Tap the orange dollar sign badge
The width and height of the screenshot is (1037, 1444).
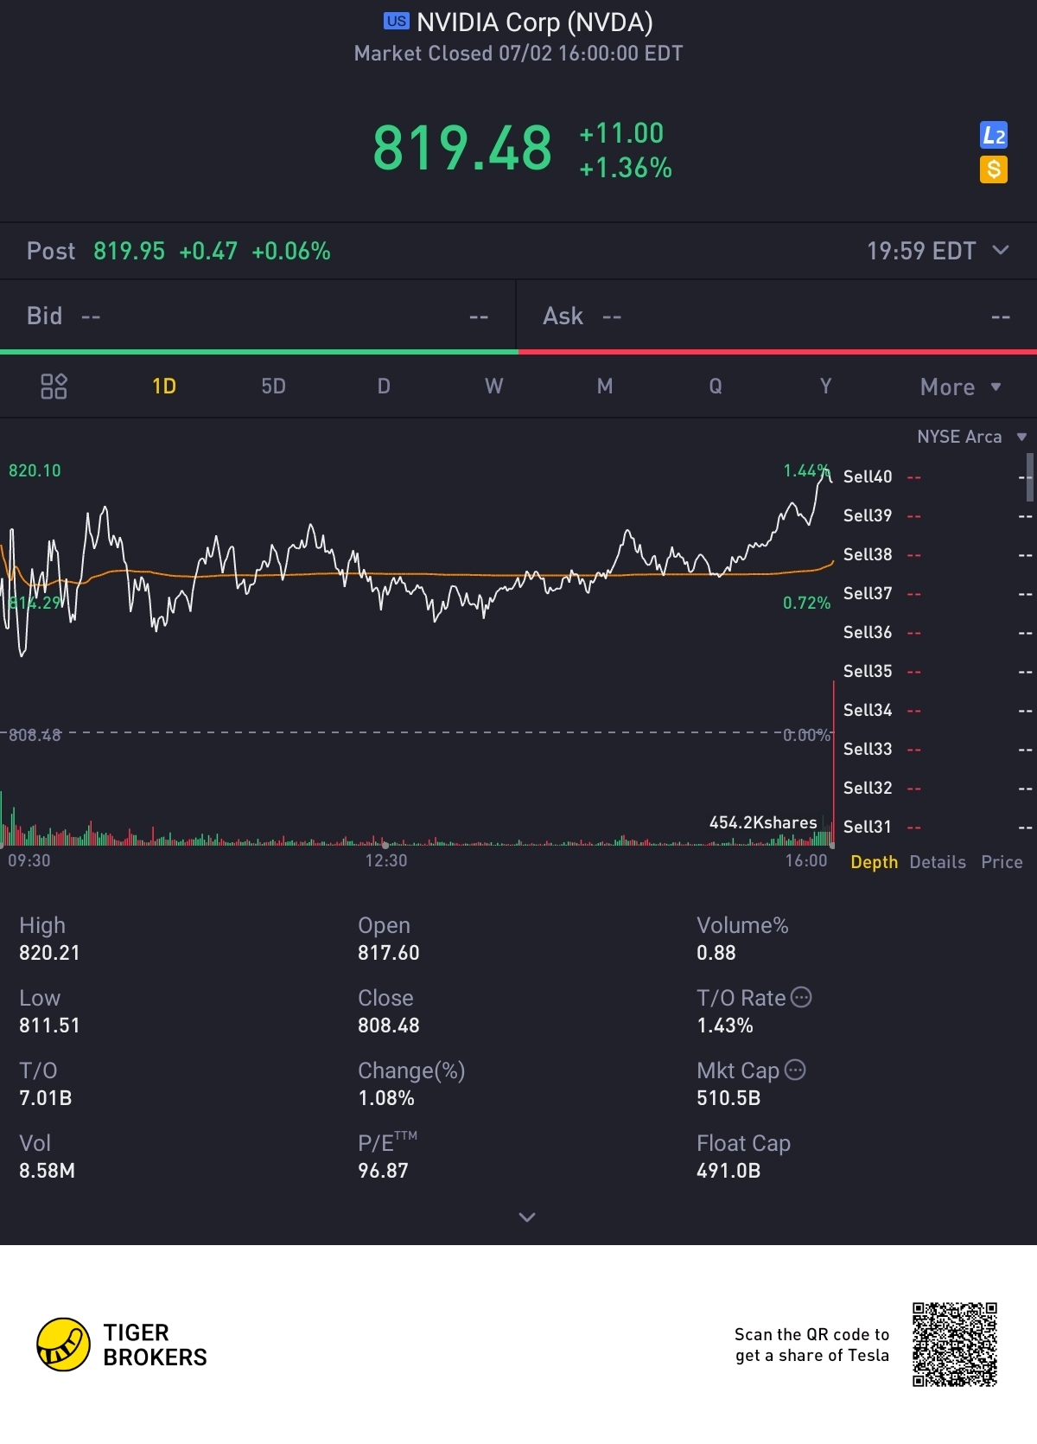pyautogui.click(x=994, y=169)
